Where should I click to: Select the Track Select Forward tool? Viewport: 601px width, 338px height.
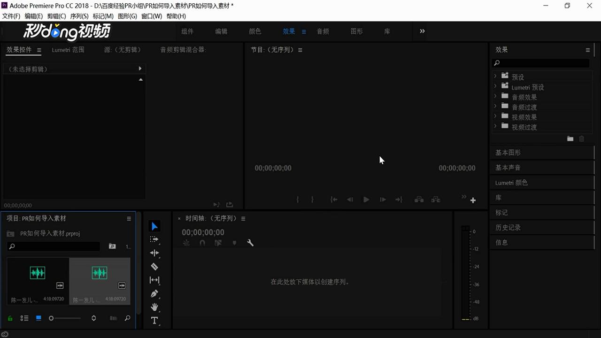(x=154, y=239)
